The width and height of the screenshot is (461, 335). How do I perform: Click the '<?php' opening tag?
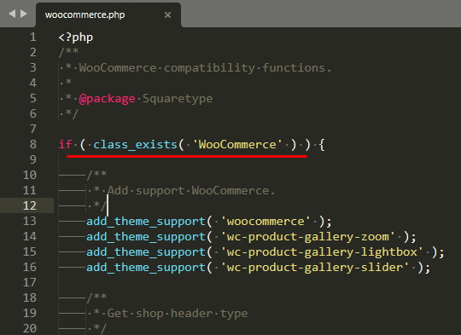tap(76, 38)
